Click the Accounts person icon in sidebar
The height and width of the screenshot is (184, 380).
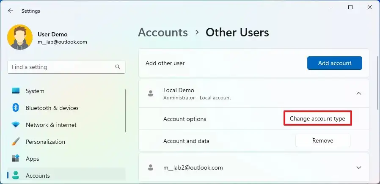click(16, 176)
